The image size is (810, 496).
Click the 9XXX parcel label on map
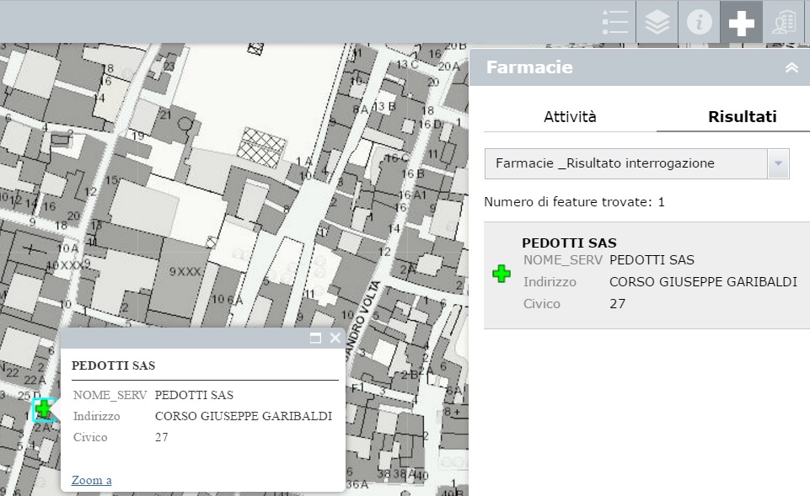click(x=185, y=272)
